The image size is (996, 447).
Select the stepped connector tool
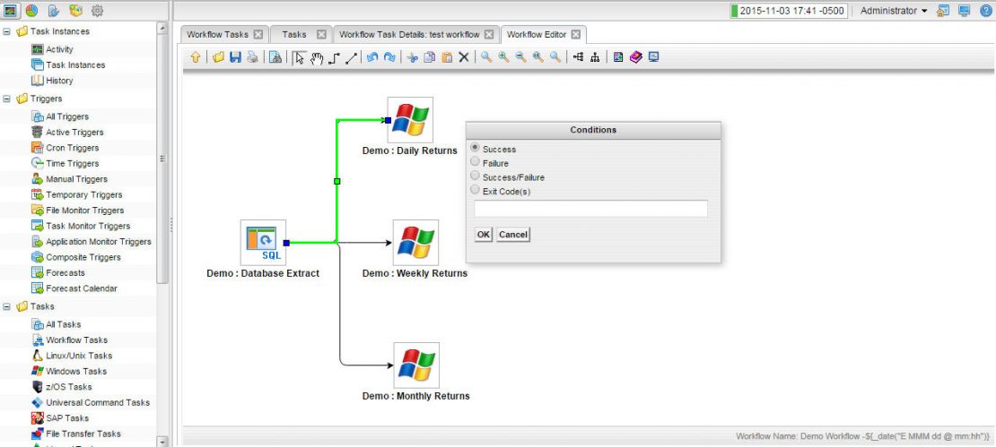tap(334, 57)
